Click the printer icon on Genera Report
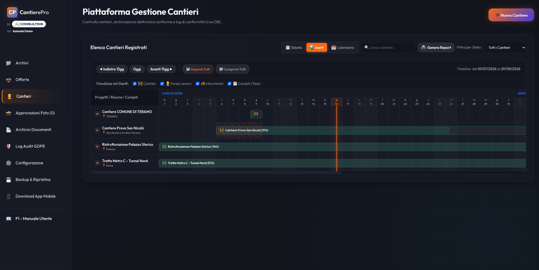Viewport: 539px width, 270px height. [423, 48]
